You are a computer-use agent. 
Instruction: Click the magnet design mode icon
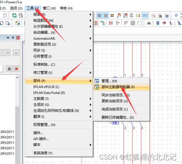(119, 16)
